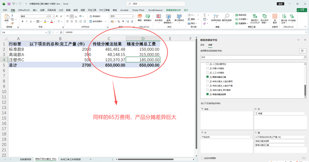Switch to the 公式 (Formulas) ribbon tab

pos(61,10)
